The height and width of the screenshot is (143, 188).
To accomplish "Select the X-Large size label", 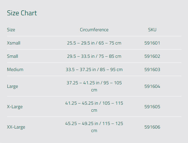I will [15, 107].
